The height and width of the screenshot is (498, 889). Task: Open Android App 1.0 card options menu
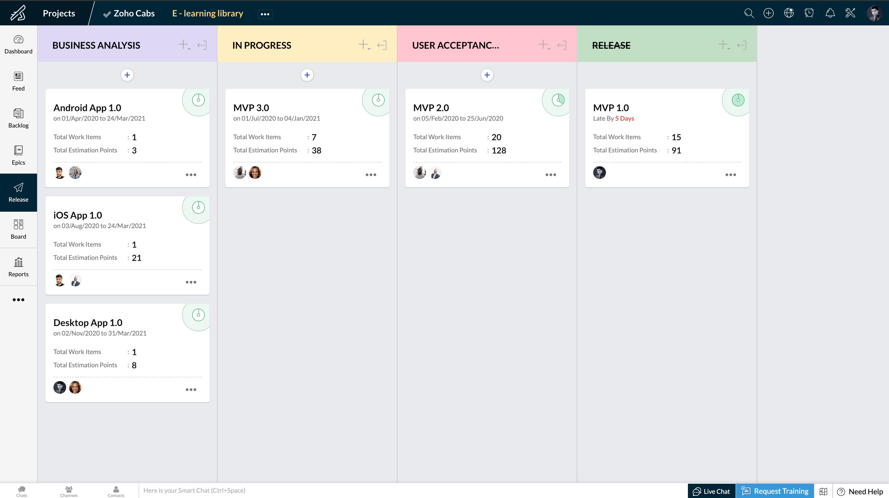(191, 175)
